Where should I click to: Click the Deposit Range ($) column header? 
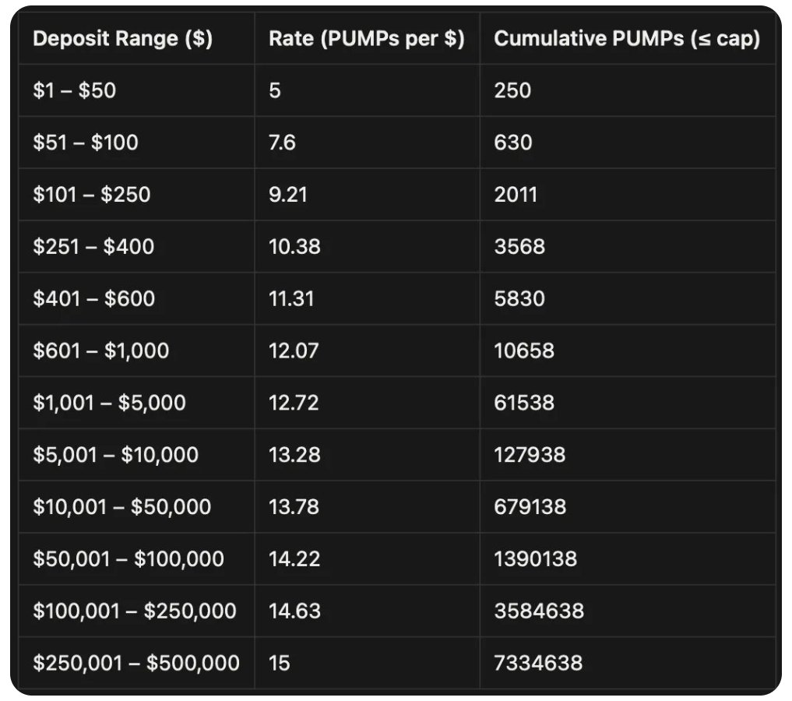123,39
